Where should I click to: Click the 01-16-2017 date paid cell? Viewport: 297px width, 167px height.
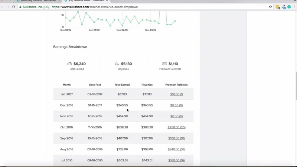coord(95,105)
